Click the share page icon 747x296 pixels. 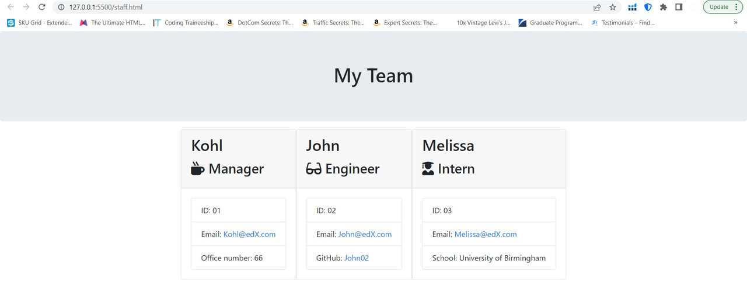(597, 7)
